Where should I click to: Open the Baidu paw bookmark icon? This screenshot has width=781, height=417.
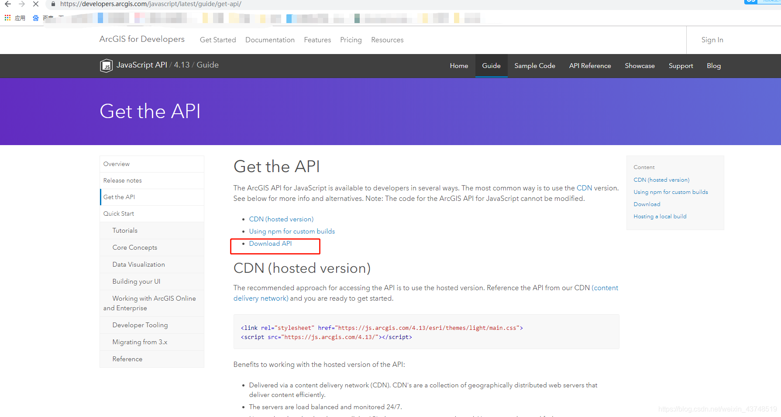pos(35,18)
